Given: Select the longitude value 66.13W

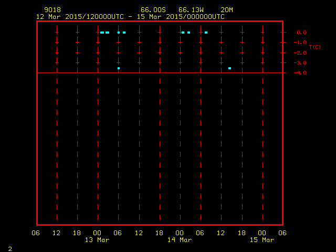Looking at the screenshot, I should coord(191,10).
